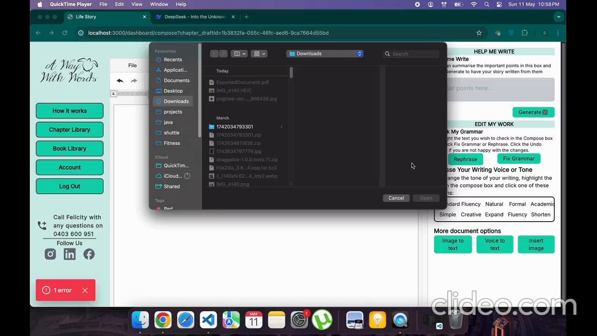This screenshot has width=597, height=336.
Task: Select Desktop in the Finder sidebar
Action: point(173,91)
